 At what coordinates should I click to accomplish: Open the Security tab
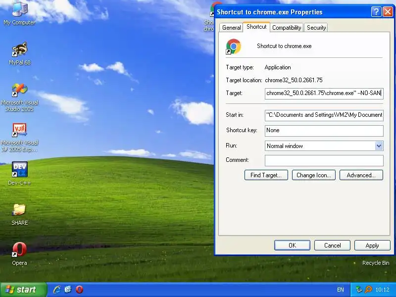316,28
